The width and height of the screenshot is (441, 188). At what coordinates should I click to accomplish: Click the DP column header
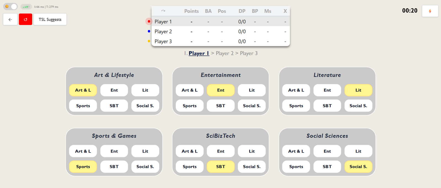(x=242, y=11)
